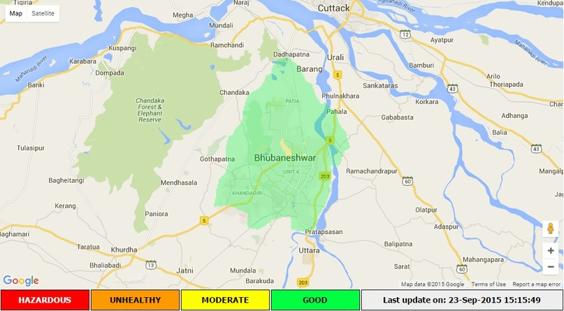564x311 pixels.
Task: Click the highway 5 shield near Urali
Action: click(338, 75)
